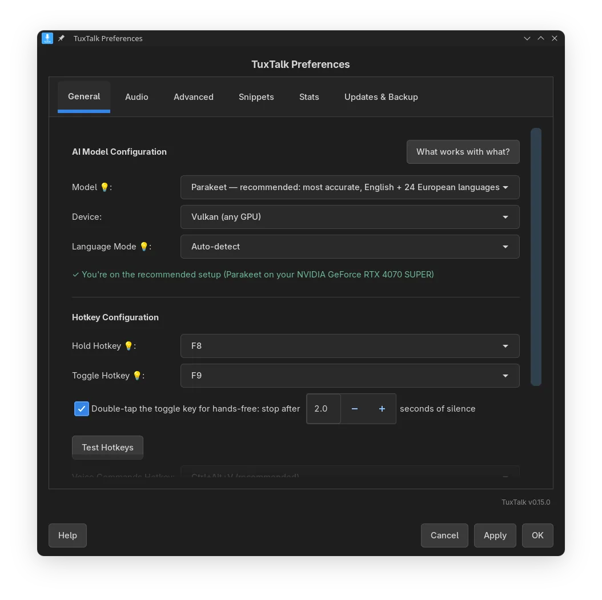Maximize the TuxTalk Preferences window

point(540,38)
